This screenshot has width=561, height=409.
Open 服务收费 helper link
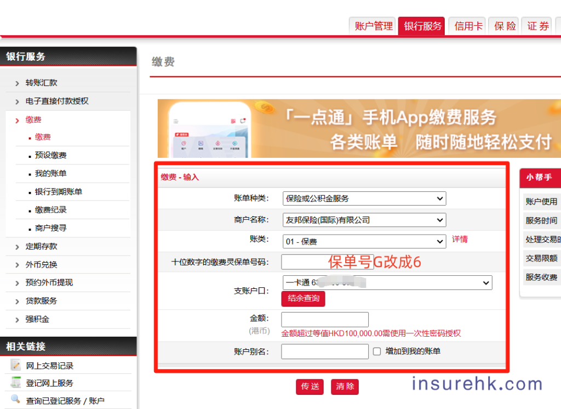tap(541, 277)
